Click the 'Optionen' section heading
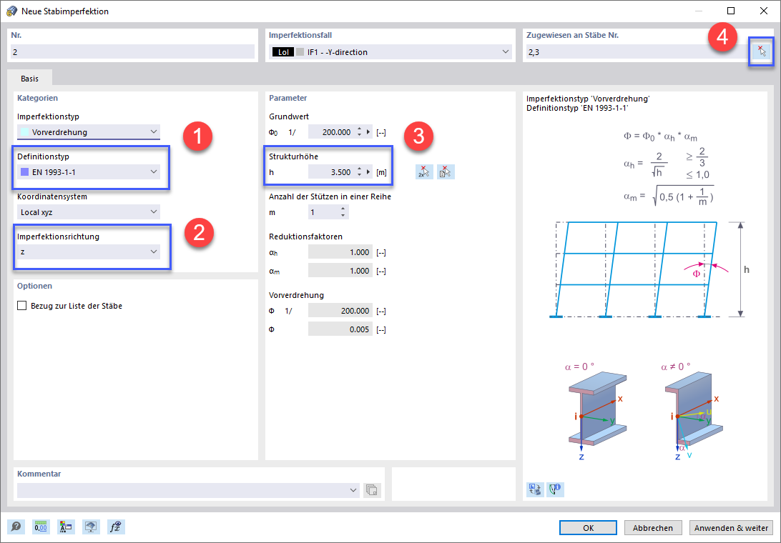The height and width of the screenshot is (543, 781). point(34,286)
